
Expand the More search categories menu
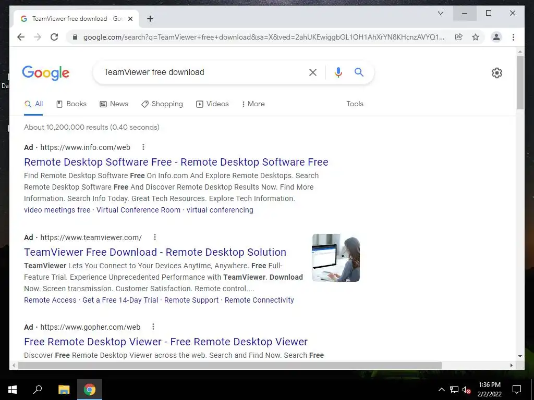click(x=253, y=104)
